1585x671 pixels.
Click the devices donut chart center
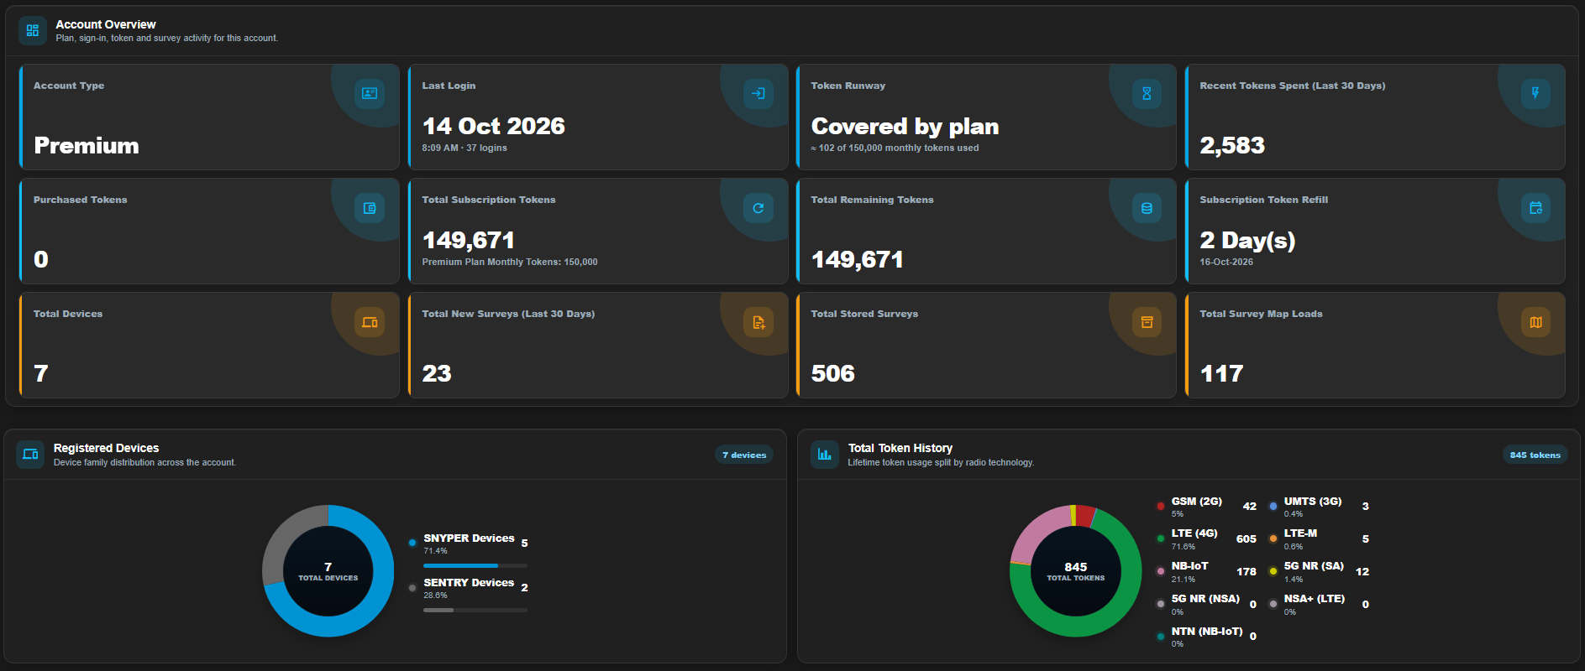click(328, 571)
